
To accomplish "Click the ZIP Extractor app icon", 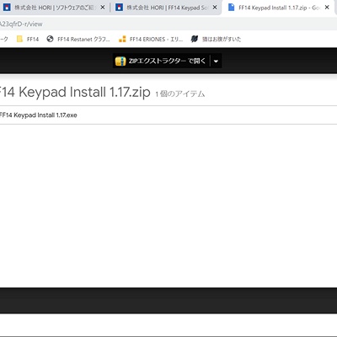I will coord(120,61).
